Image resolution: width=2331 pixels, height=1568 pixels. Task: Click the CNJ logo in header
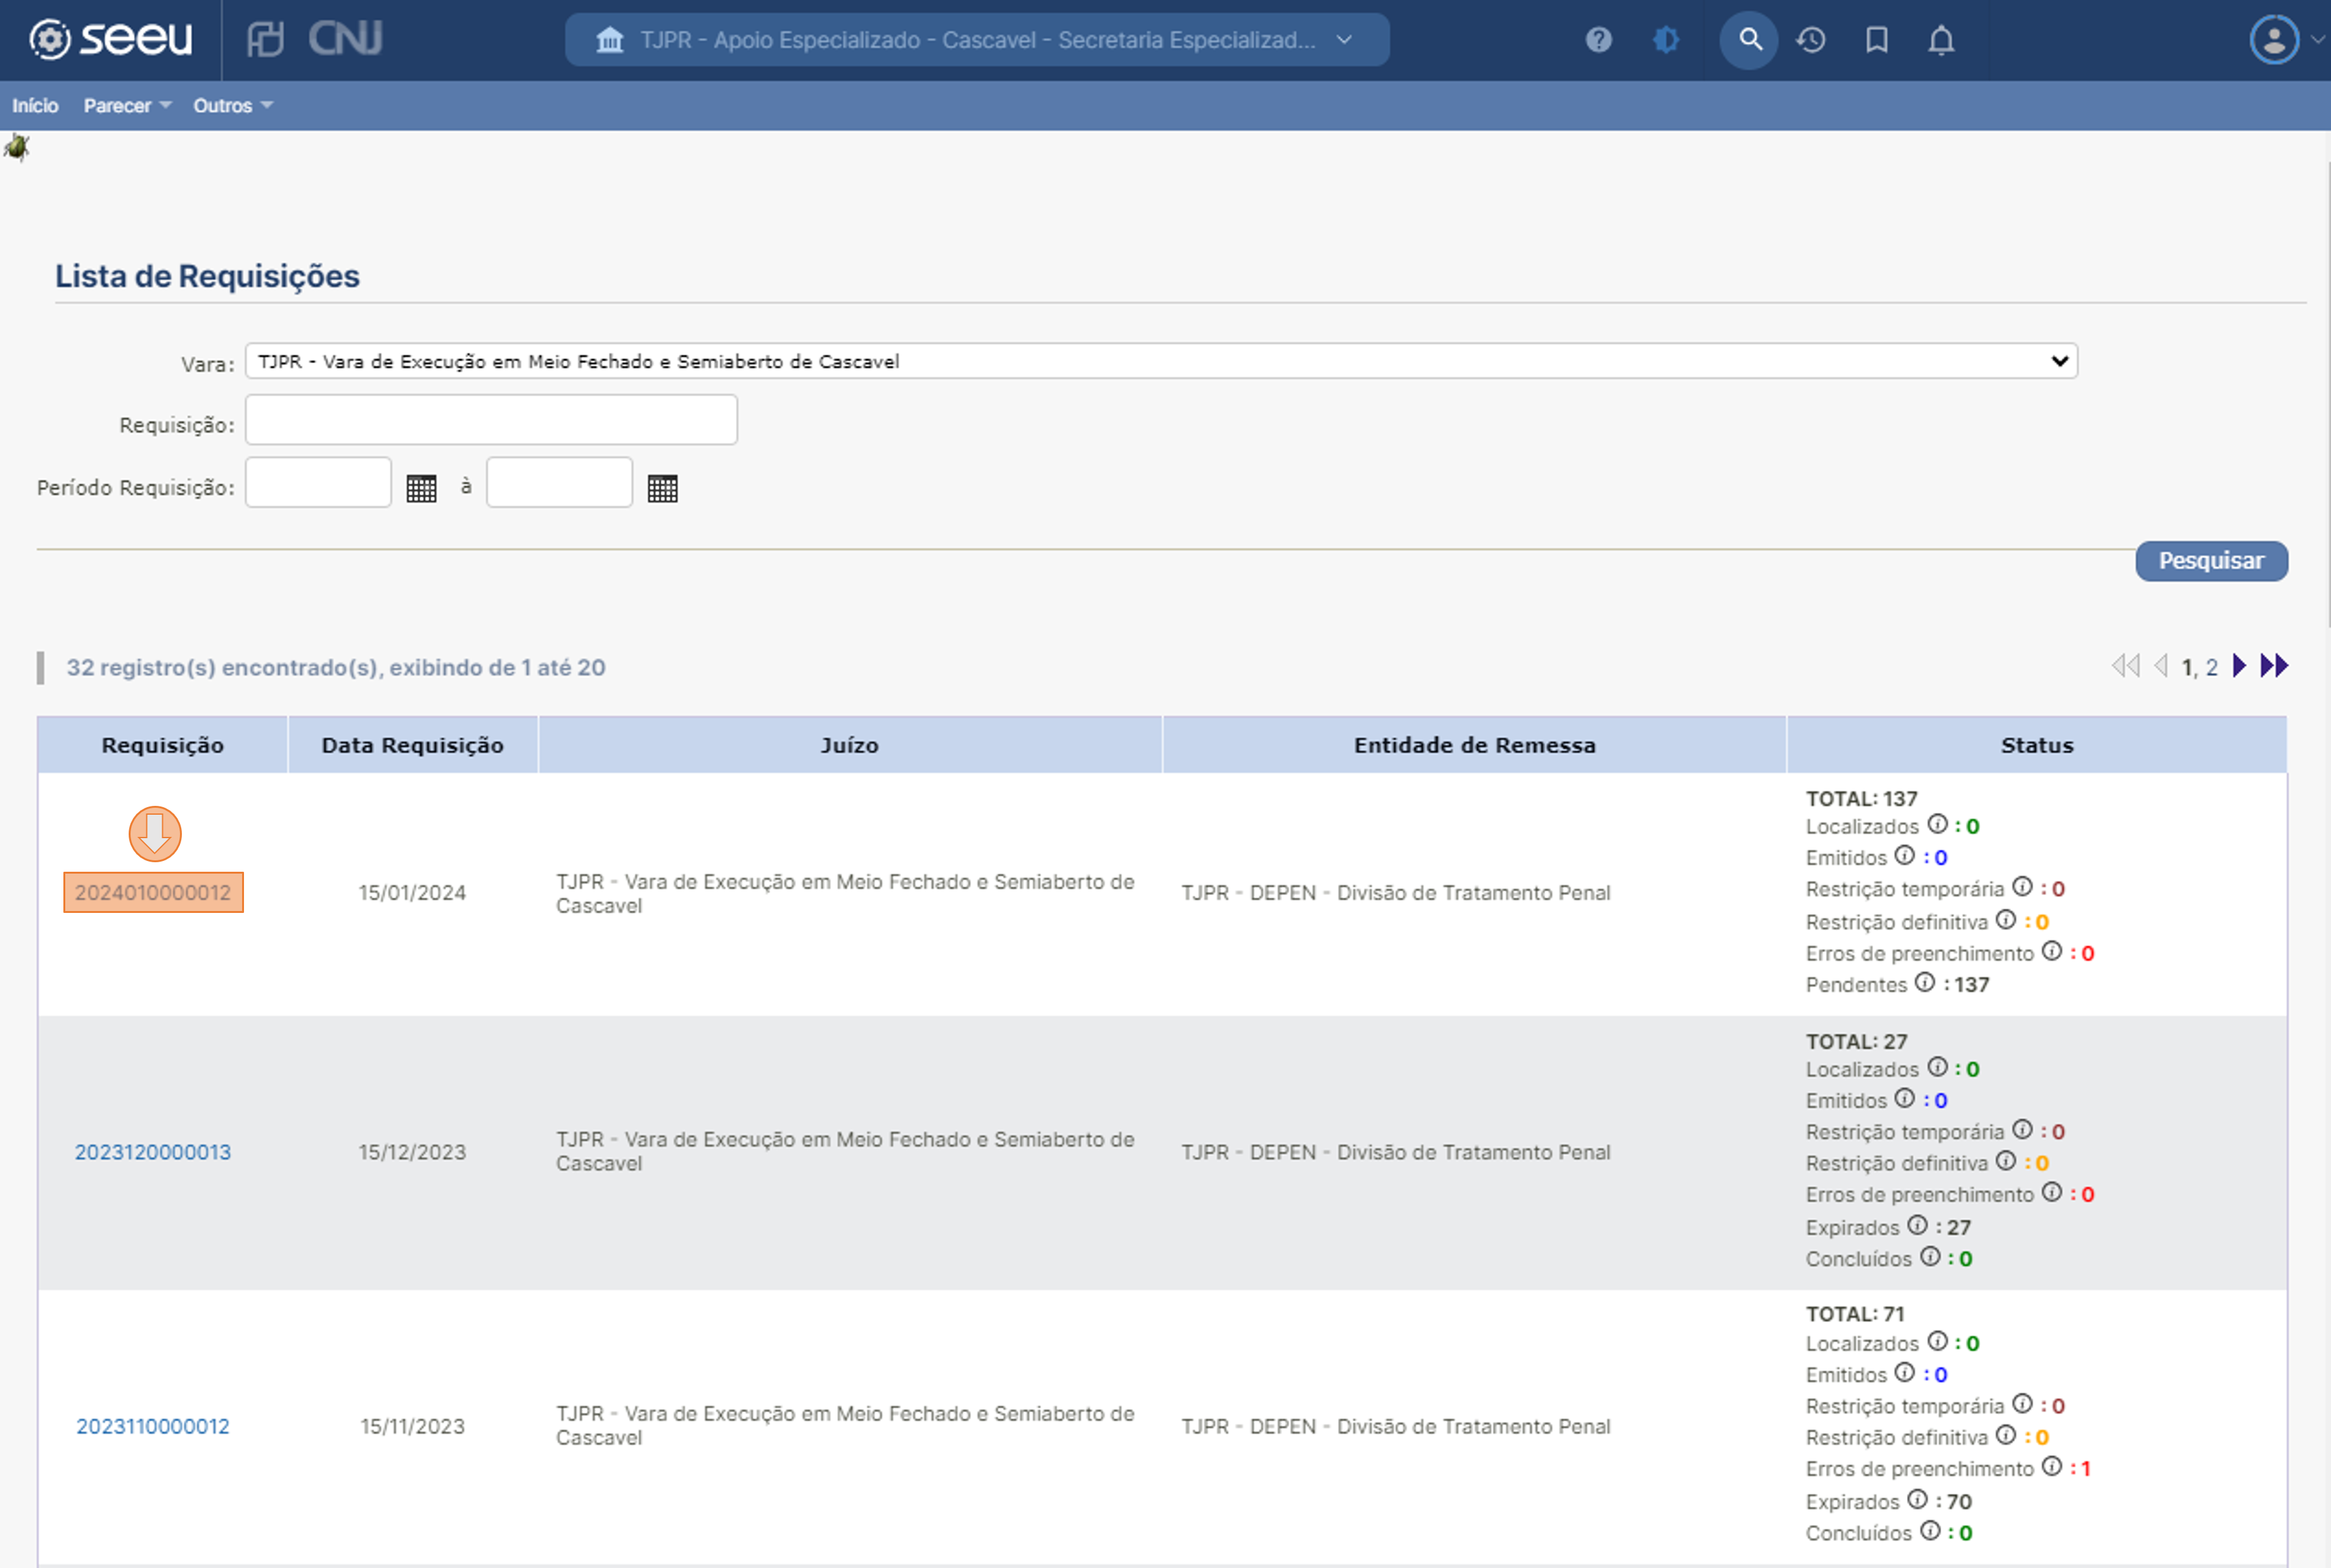point(345,39)
